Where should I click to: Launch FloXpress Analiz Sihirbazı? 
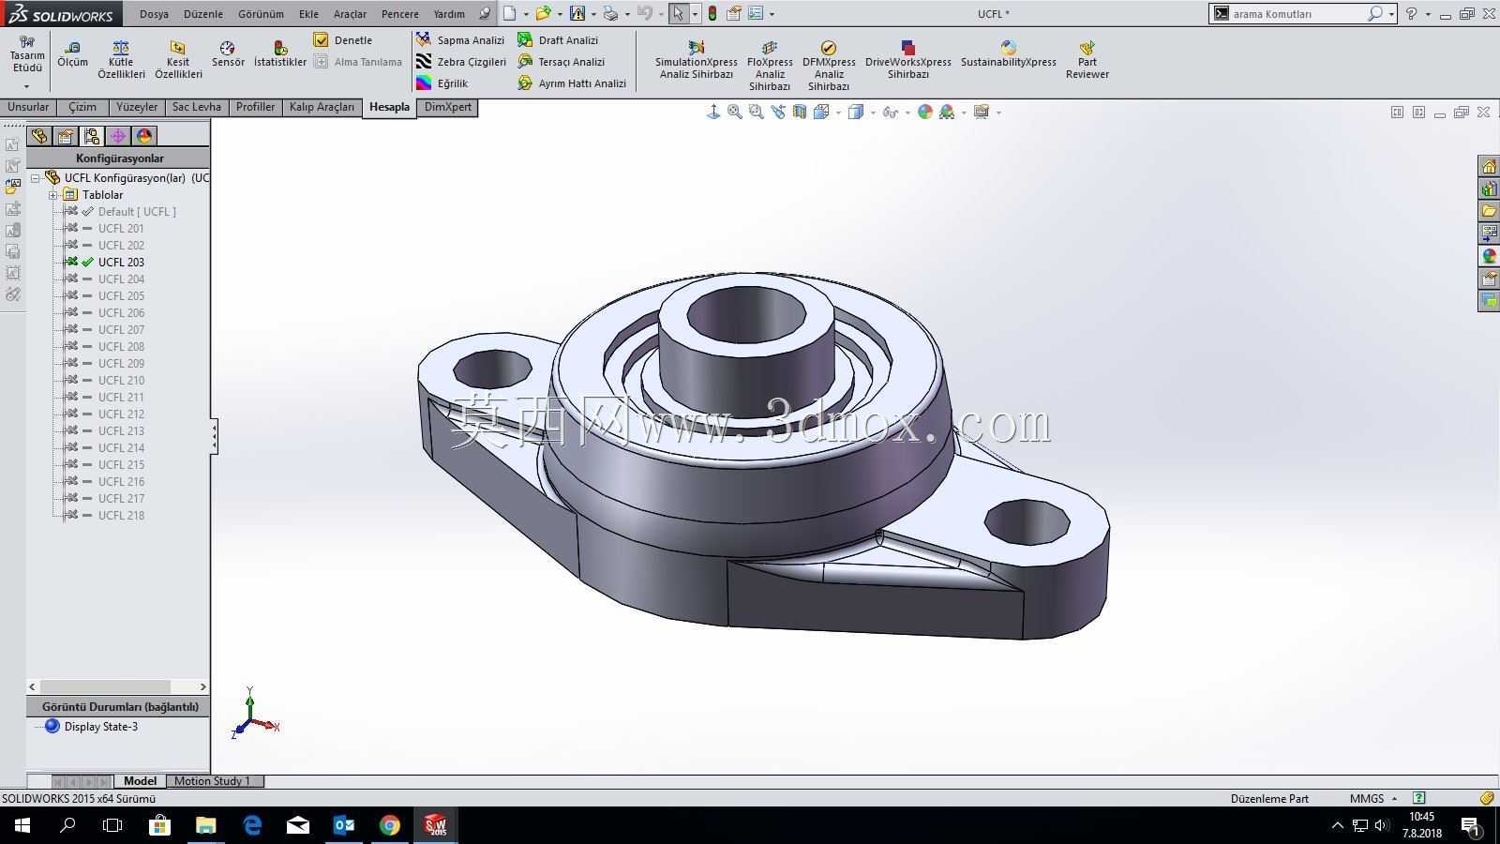770,66
